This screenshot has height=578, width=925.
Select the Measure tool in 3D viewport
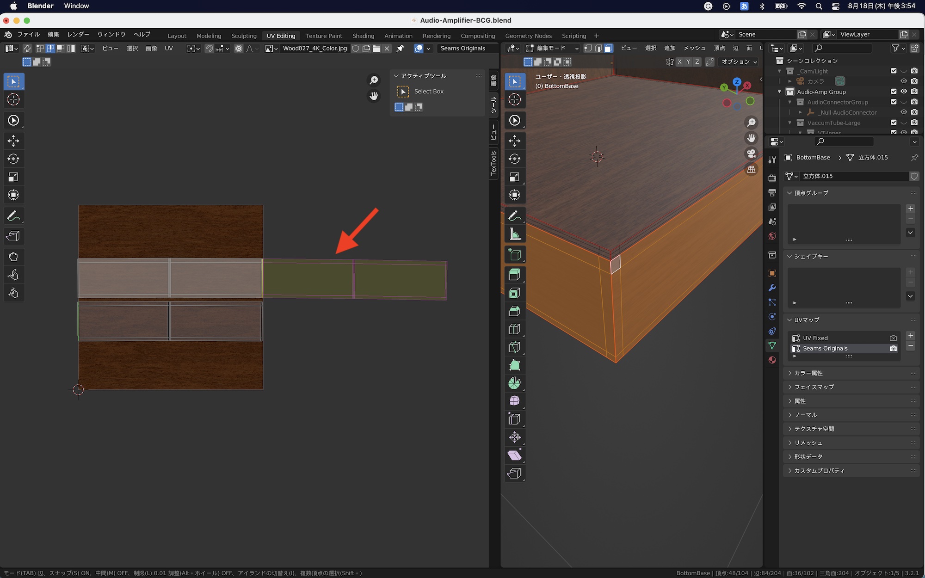click(x=514, y=234)
